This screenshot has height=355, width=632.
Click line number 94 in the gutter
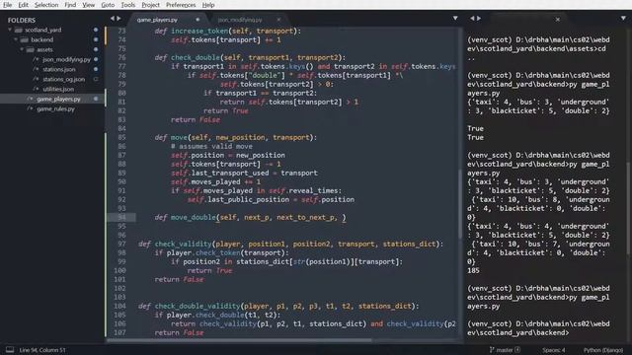click(x=121, y=217)
